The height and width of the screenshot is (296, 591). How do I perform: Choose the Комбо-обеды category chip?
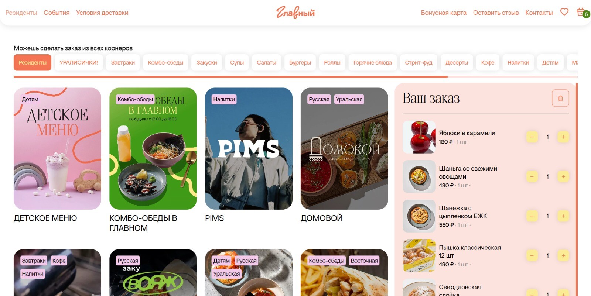click(x=165, y=62)
